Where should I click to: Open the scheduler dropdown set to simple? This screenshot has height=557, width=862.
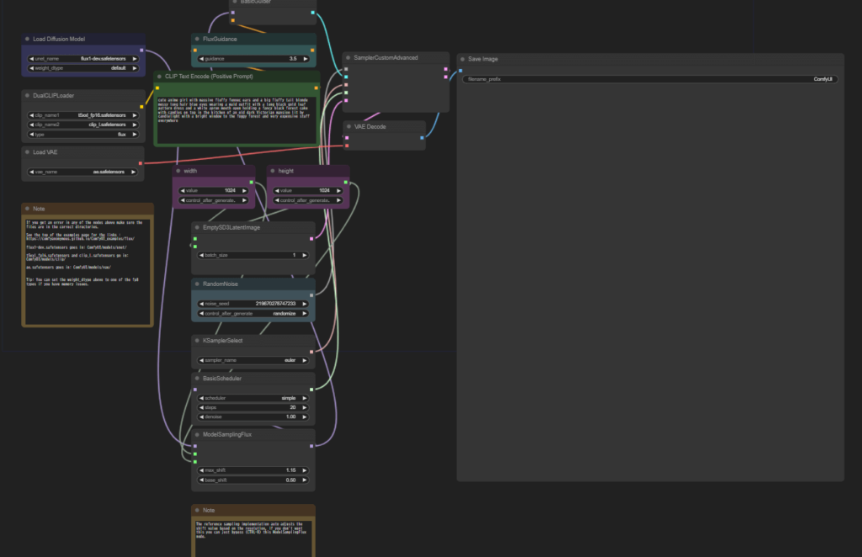(x=253, y=398)
